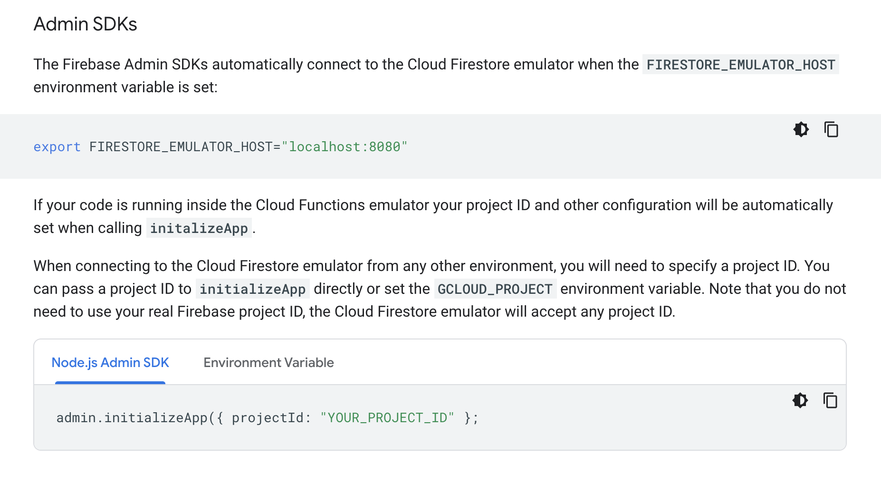Click the FIRESTORE_EMULATOR_HOST inline code in paragraph

pyautogui.click(x=741, y=65)
